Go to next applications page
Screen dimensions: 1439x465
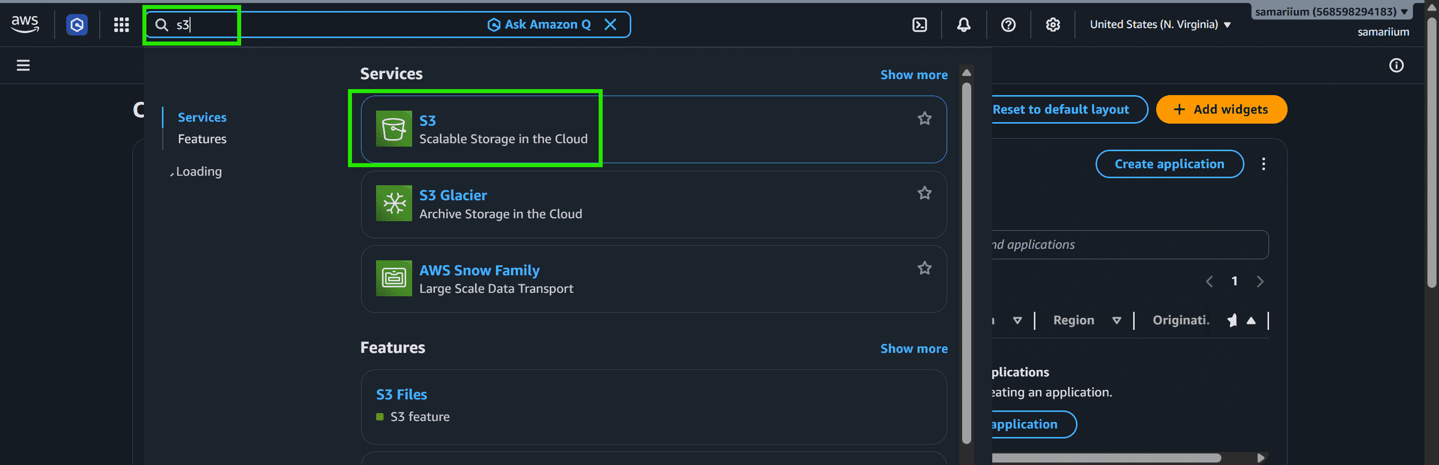pyautogui.click(x=1260, y=282)
